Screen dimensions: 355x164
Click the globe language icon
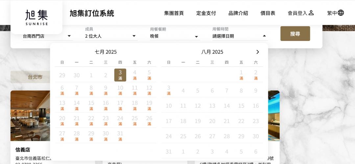pyautogui.click(x=341, y=13)
